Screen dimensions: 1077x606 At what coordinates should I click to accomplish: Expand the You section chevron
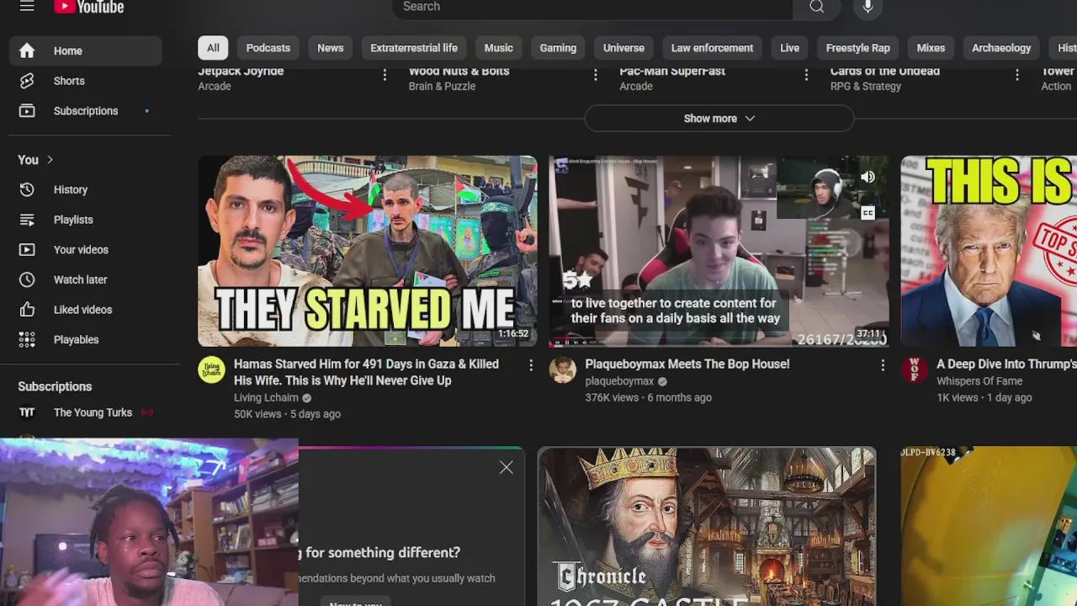click(x=50, y=160)
